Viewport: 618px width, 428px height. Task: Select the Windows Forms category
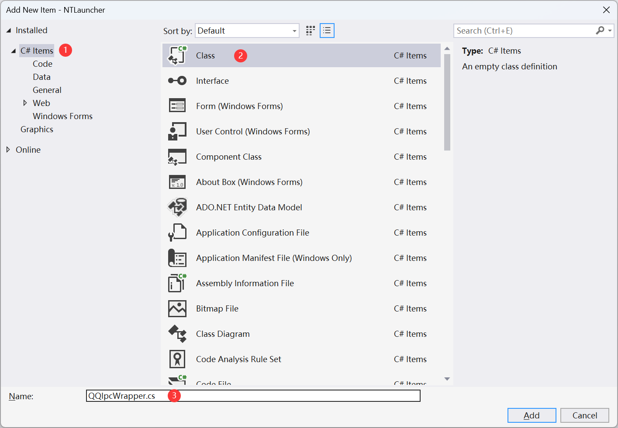coord(62,116)
